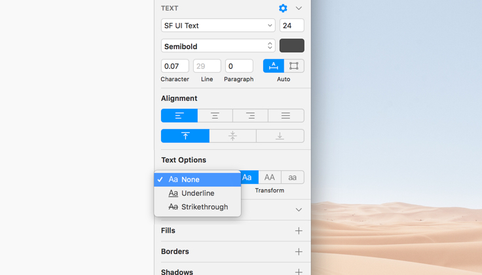This screenshot has width=482, height=275.
Task: Select auto width text box icon
Action: point(274,66)
